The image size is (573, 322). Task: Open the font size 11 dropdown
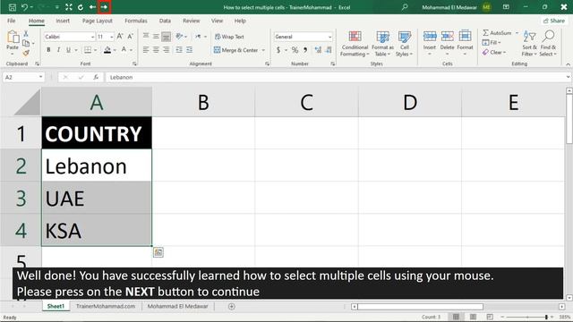tap(111, 37)
